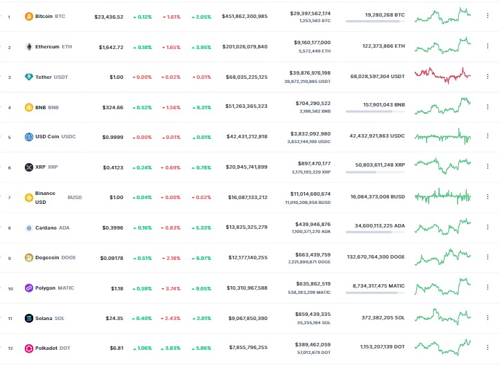Click XRP market cap $20,945,741,899

[x=247, y=167]
